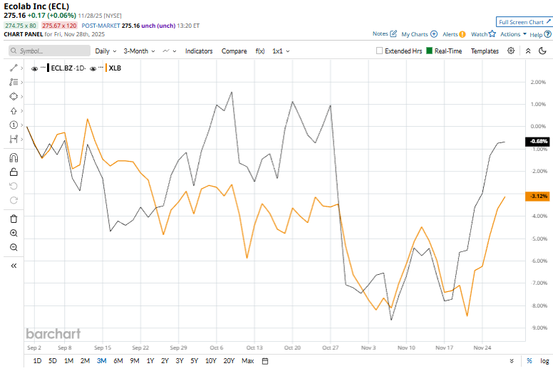The image size is (553, 371).
Task: Select the 20Y time range
Action: [x=229, y=361]
